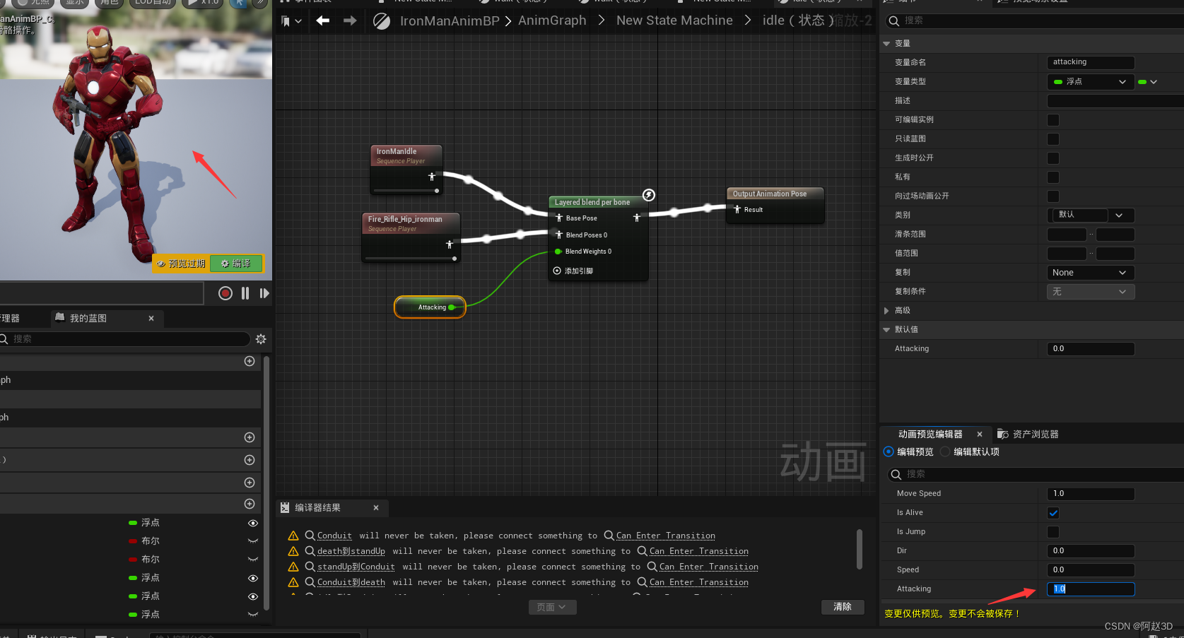Open the Conduit到death warning link

[x=351, y=582]
